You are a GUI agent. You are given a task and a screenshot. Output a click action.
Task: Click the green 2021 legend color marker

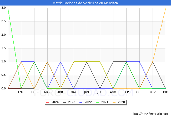98,102
